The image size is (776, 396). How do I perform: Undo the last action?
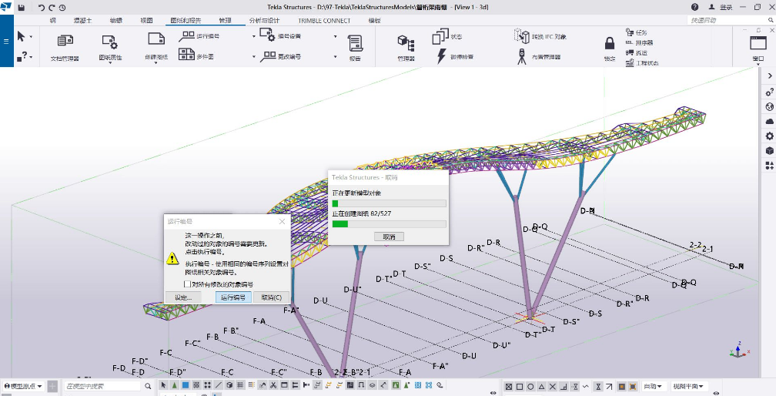[x=42, y=8]
